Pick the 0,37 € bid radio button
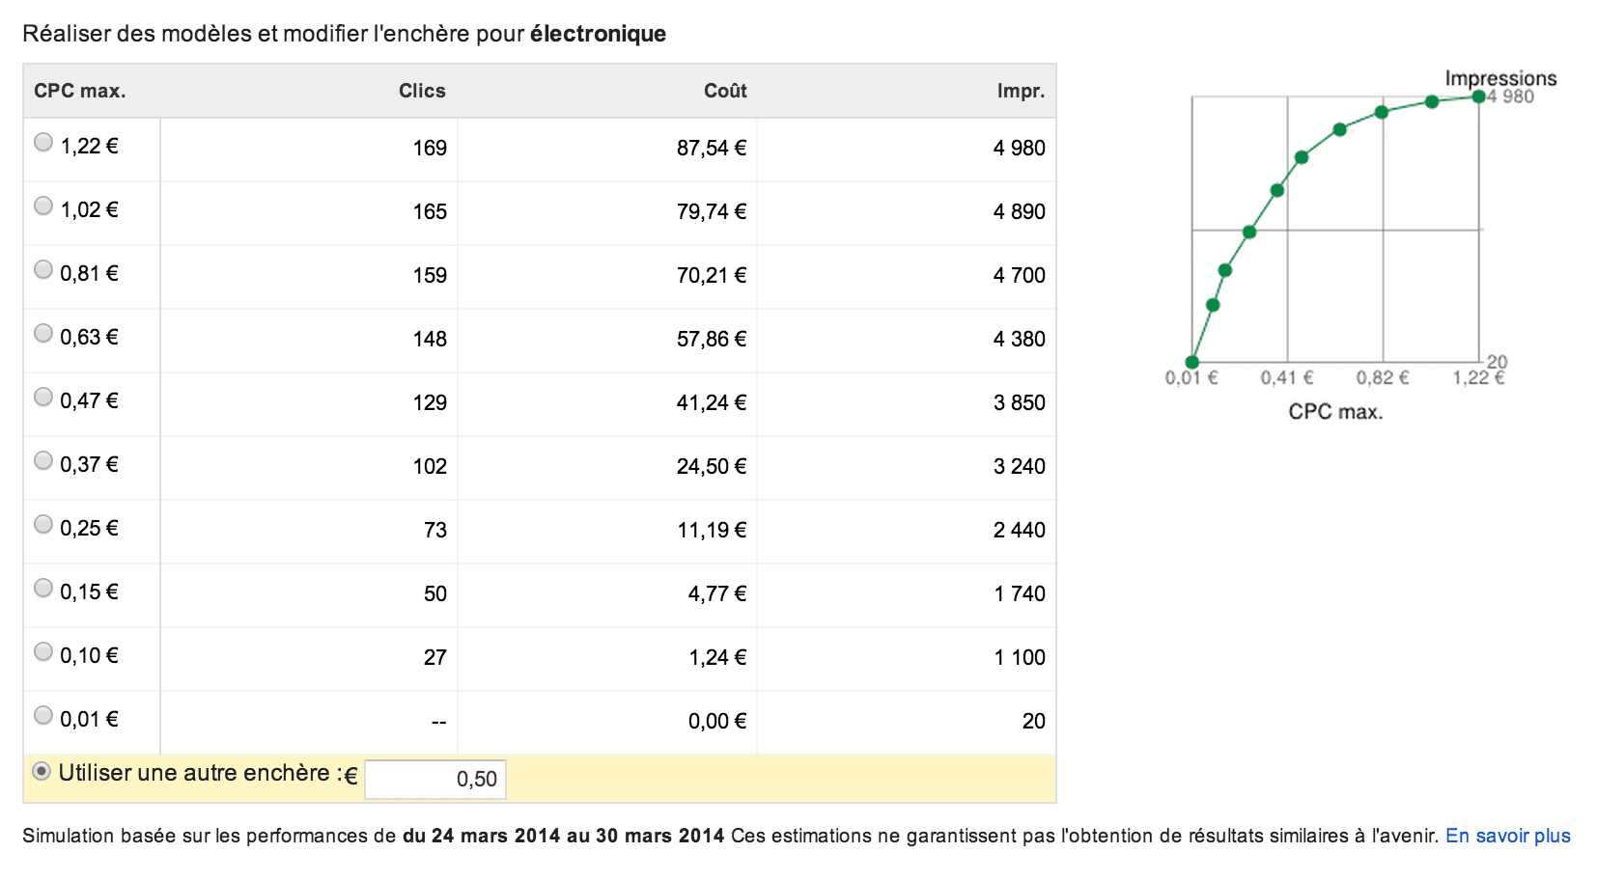This screenshot has height=880, width=1597. pyautogui.click(x=43, y=461)
